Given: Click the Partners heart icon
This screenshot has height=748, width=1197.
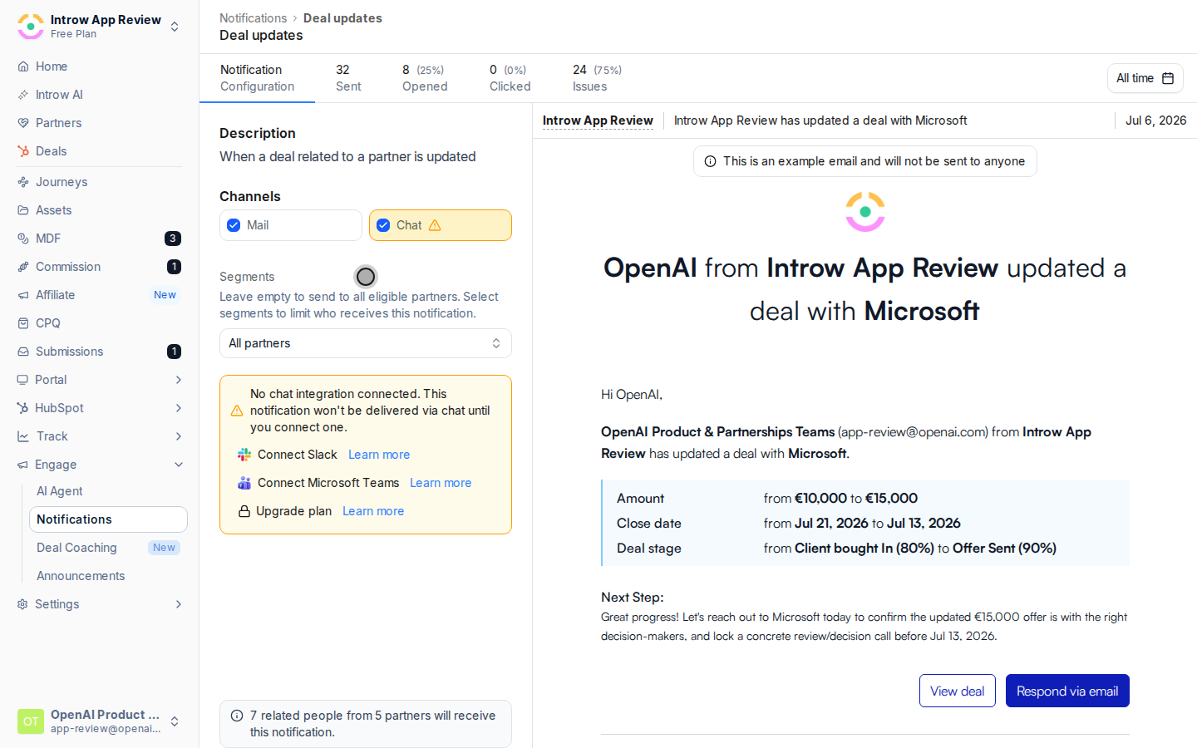Looking at the screenshot, I should pyautogui.click(x=23, y=123).
